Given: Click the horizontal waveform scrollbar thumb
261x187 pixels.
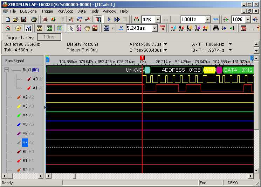Looking at the screenshot, I should pos(74,176).
